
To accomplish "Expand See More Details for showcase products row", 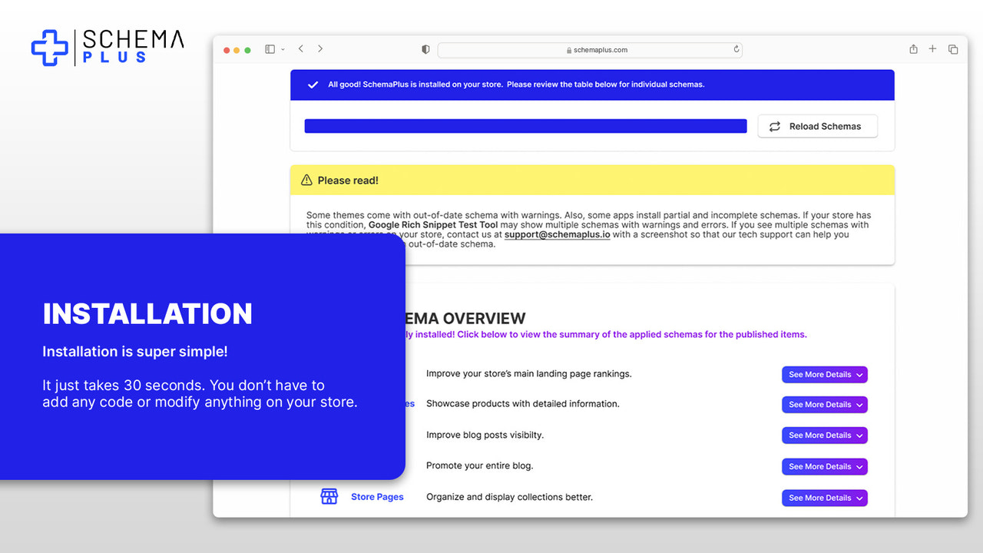I will pyautogui.click(x=825, y=405).
